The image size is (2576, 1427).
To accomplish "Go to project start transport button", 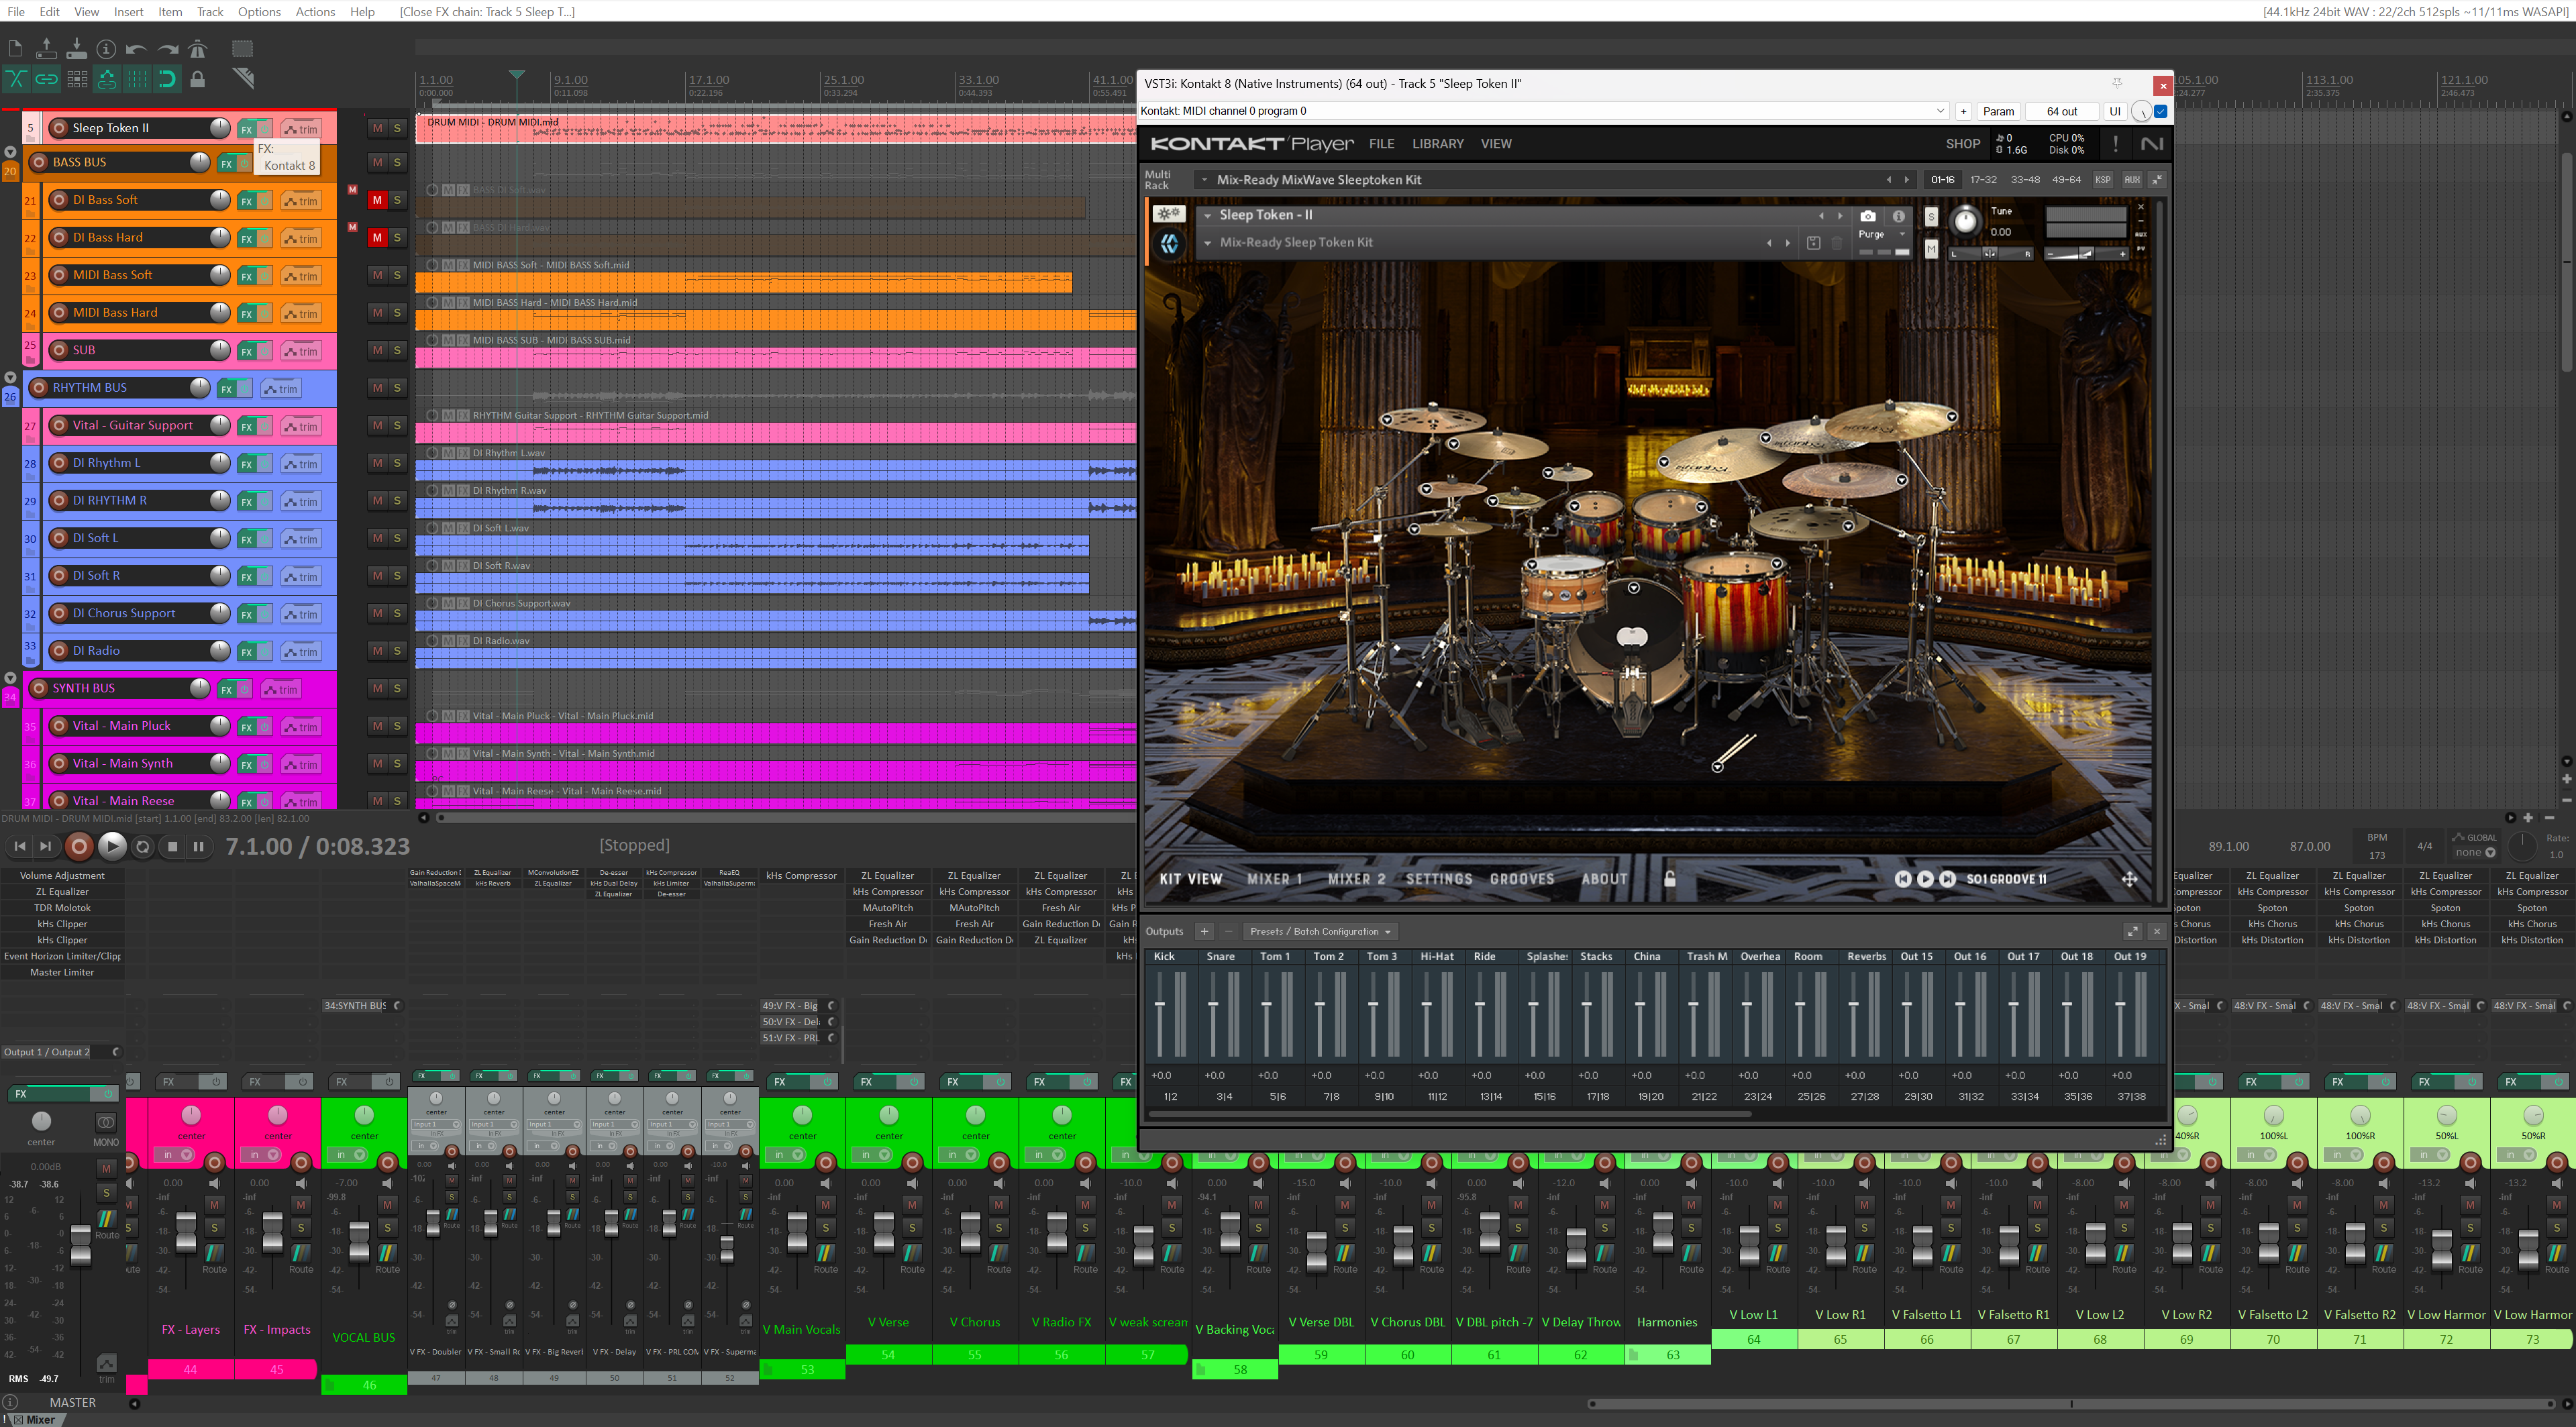I will point(19,846).
